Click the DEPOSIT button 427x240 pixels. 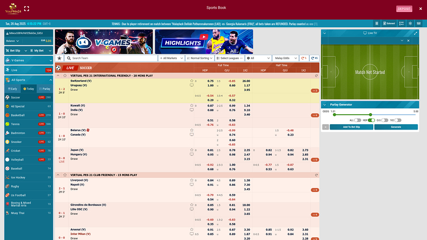point(404,9)
